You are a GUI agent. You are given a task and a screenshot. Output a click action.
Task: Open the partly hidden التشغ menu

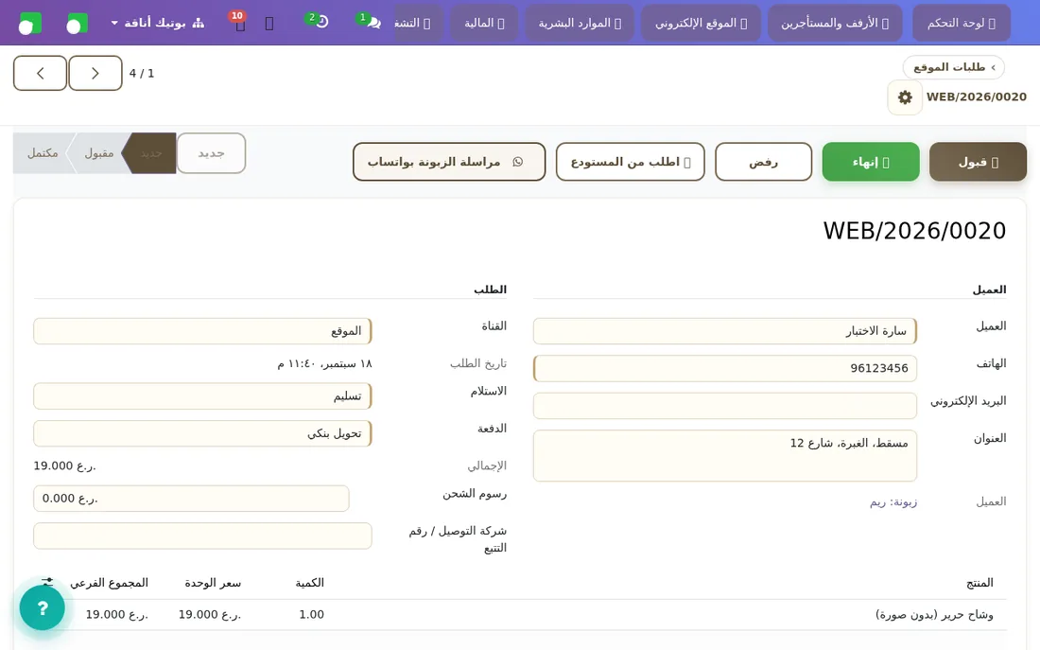[418, 24]
